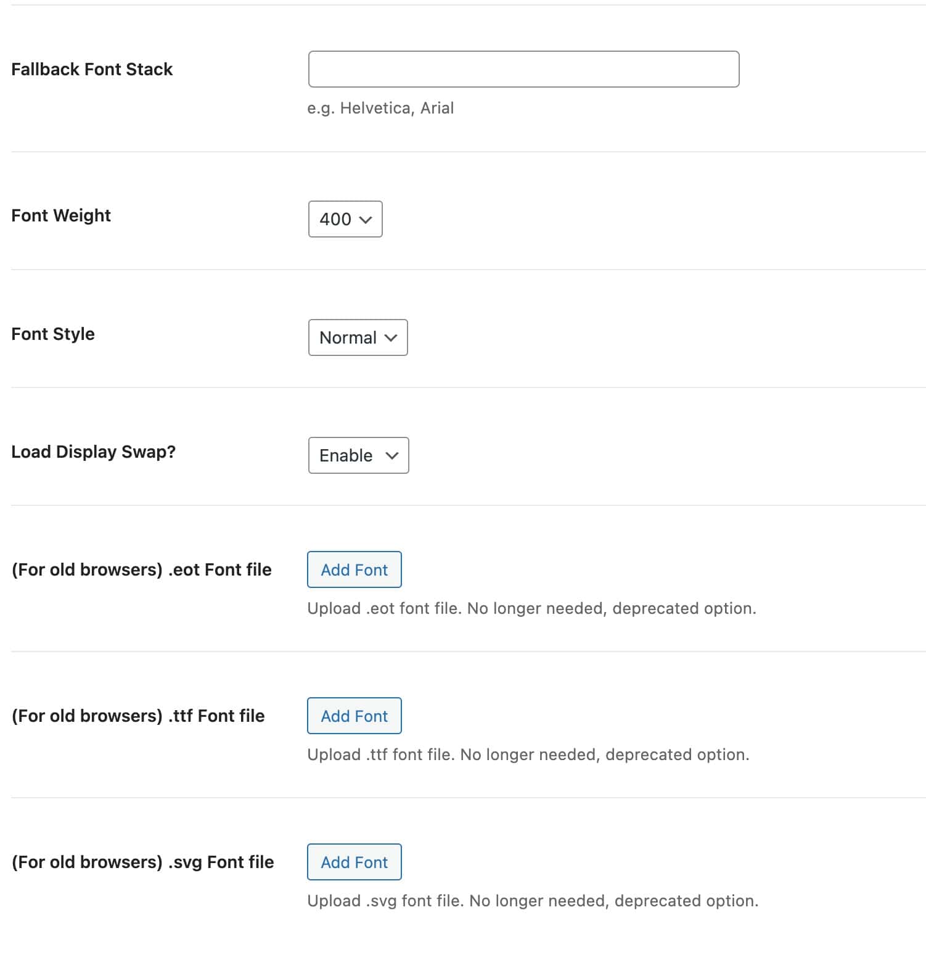Click the .svg upload description text

click(x=532, y=901)
